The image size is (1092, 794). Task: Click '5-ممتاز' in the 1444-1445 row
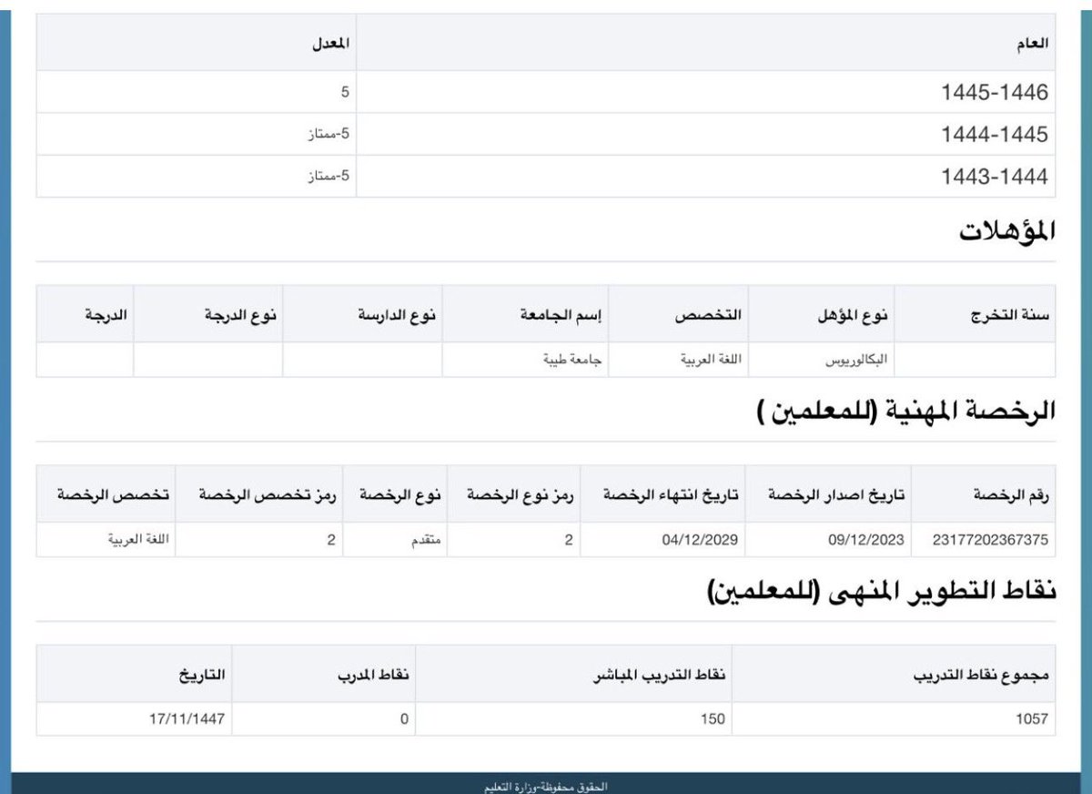pyautogui.click(x=328, y=134)
